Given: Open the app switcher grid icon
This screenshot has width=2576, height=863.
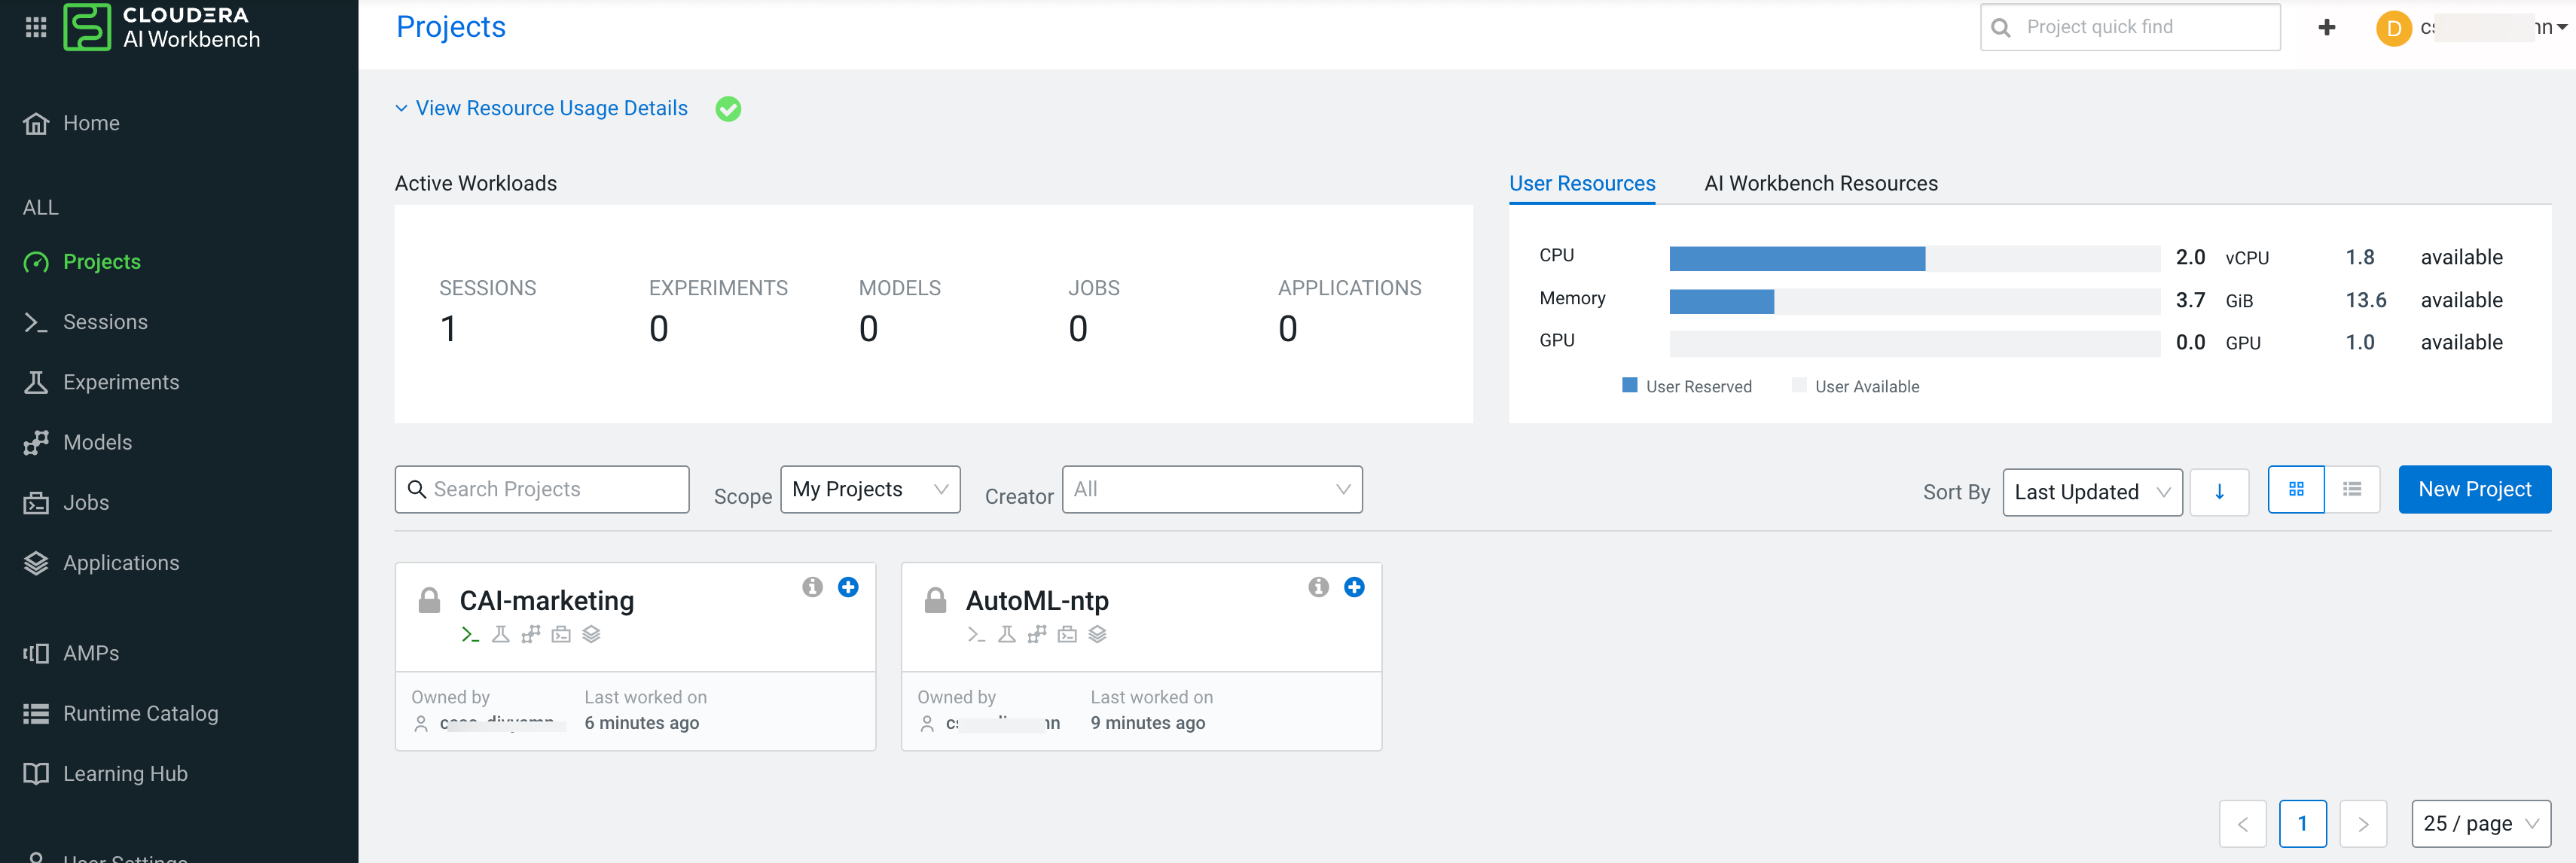Looking at the screenshot, I should click(x=36, y=27).
